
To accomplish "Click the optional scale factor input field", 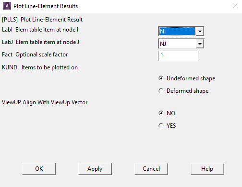I will [178, 56].
